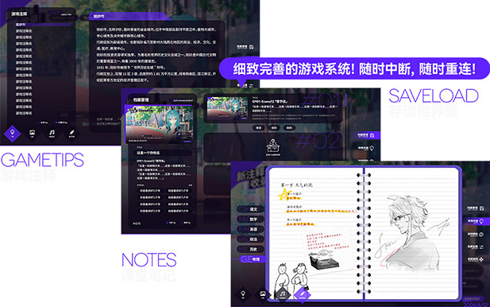Switch to the 历史 subject tab
The image size is (490, 307).
251,249
